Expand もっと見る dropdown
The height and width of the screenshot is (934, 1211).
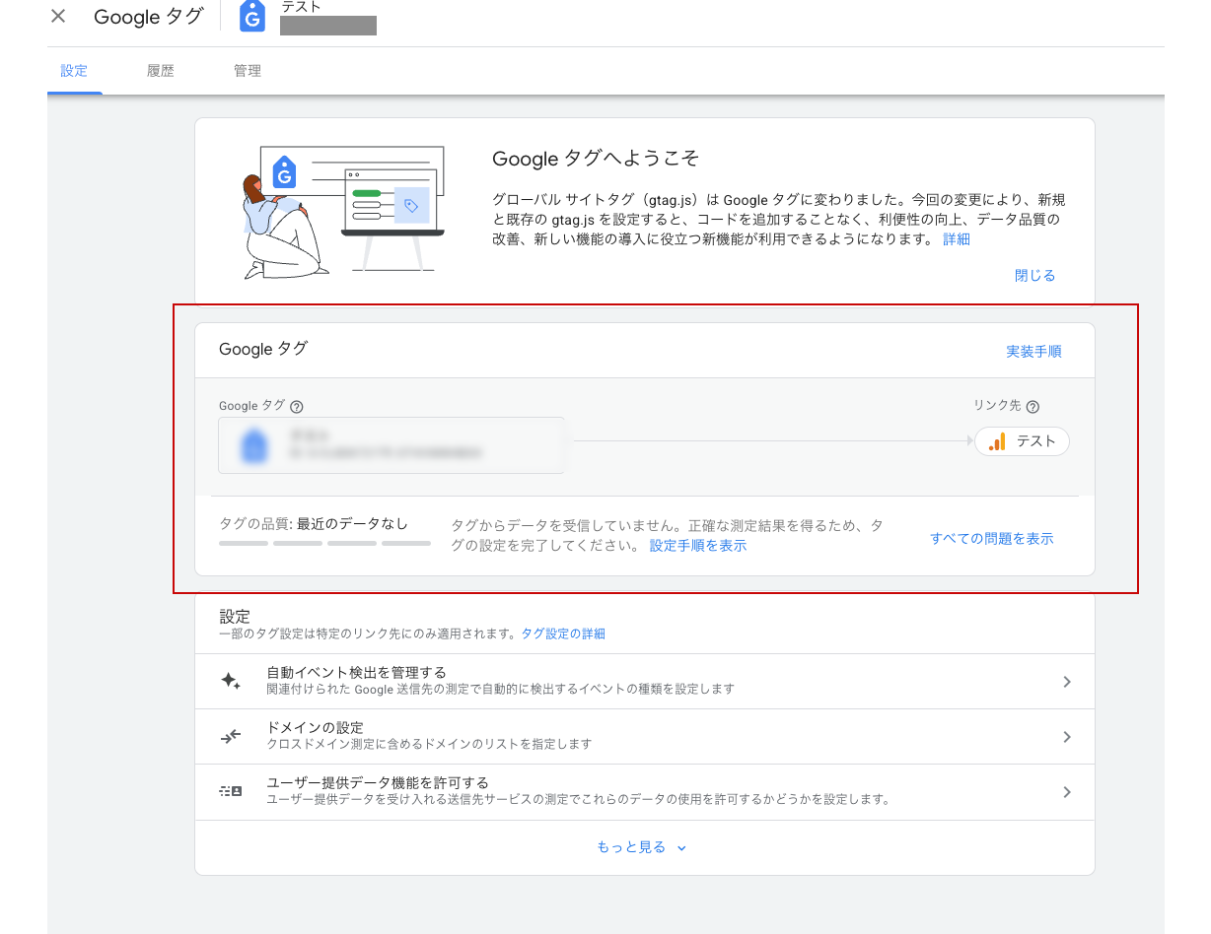coord(641,847)
